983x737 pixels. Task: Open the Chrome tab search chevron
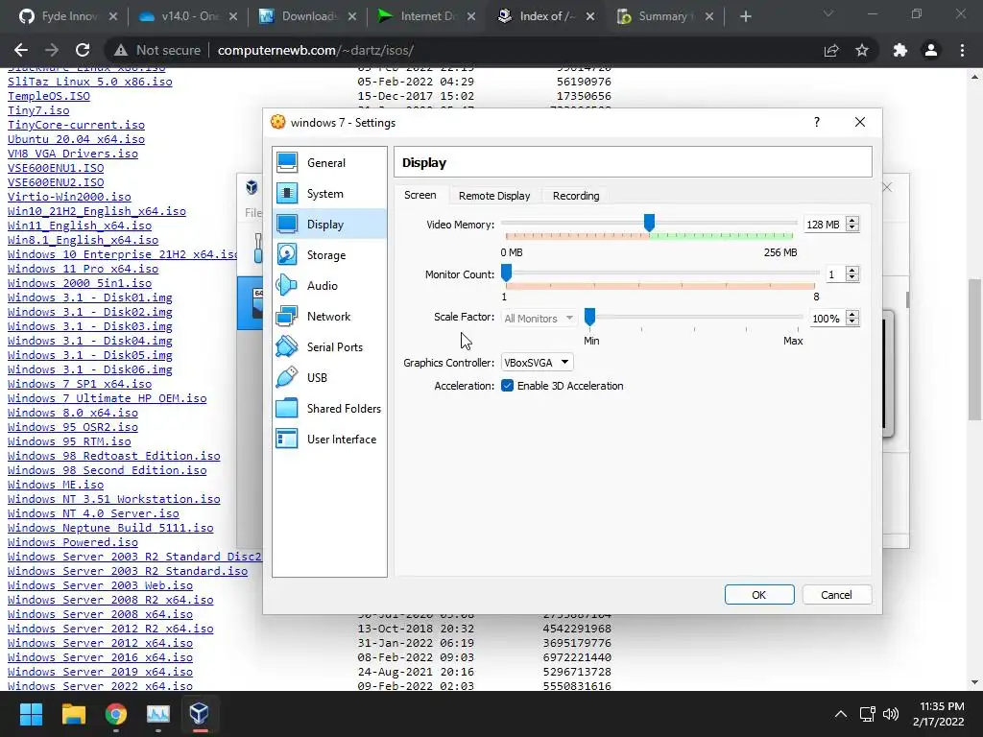(x=828, y=13)
